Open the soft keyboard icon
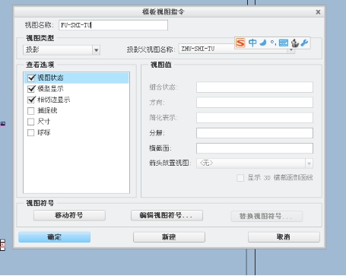The width and height of the screenshot is (346, 276). pyautogui.click(x=283, y=43)
